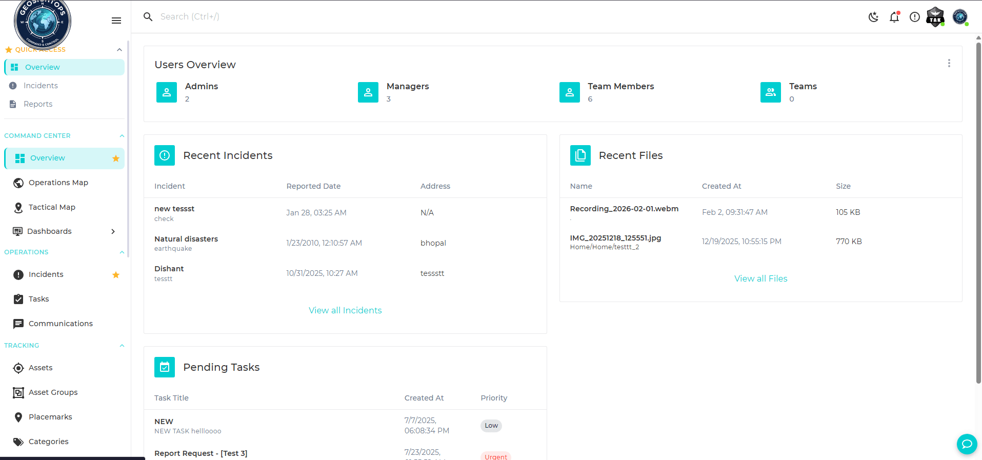Toggle dark mode moon icon
The image size is (982, 460).
(873, 17)
